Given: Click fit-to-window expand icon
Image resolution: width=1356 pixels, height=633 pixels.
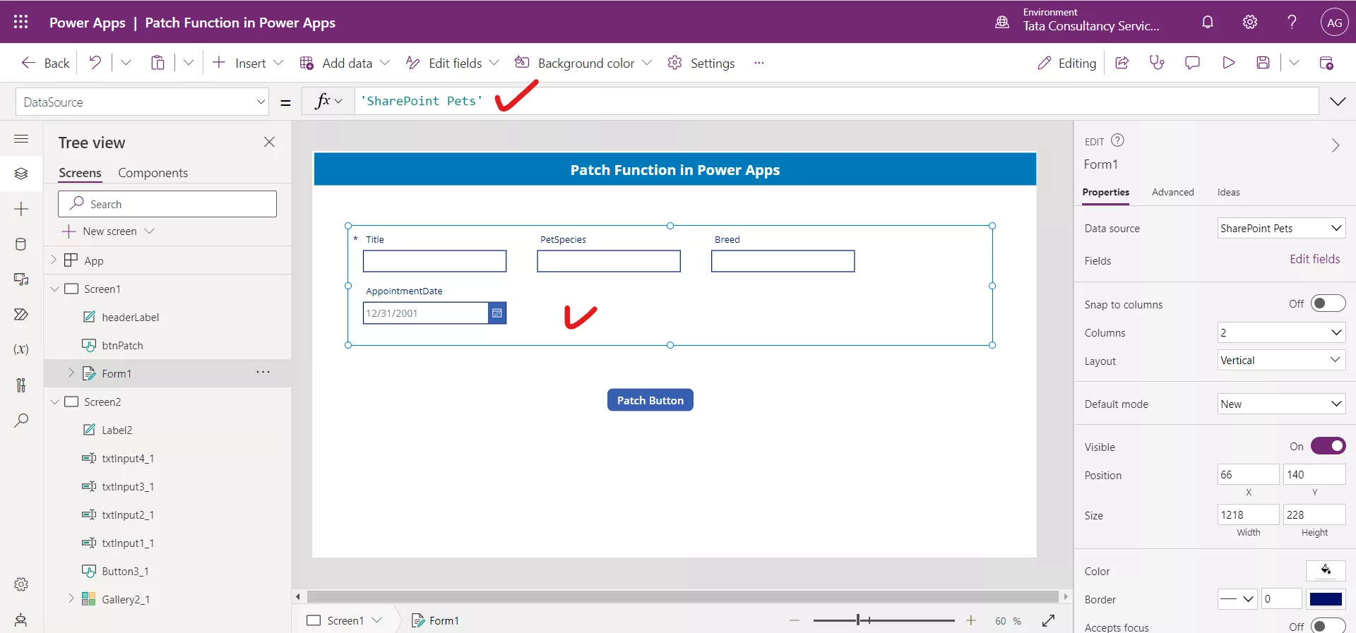Looking at the screenshot, I should [1049, 620].
